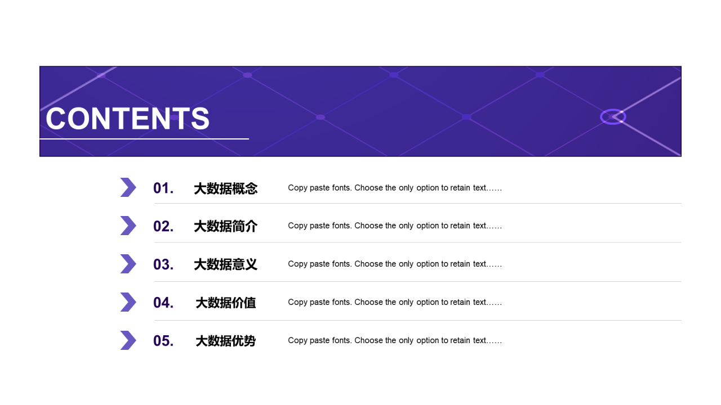Click the white underline below CONTENTS
Viewport: 721px width, 405px height.
click(x=144, y=138)
